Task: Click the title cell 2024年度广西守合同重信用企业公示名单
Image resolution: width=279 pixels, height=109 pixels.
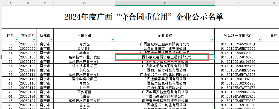Action: pyautogui.click(x=144, y=17)
